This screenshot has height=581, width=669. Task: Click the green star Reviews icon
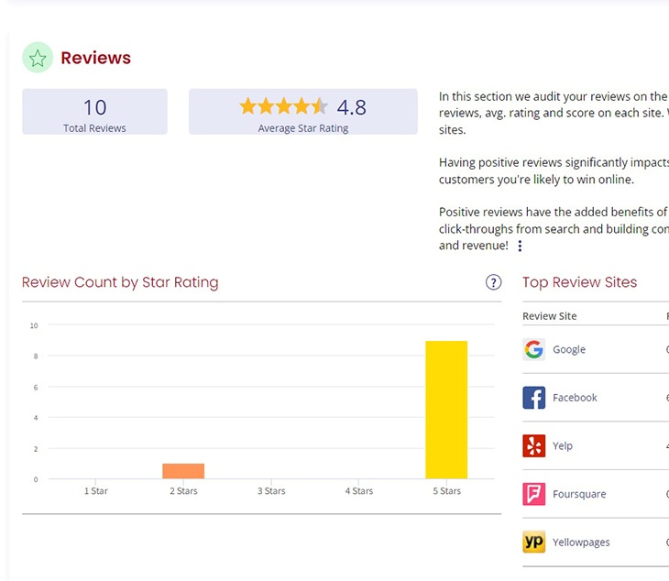click(x=38, y=58)
